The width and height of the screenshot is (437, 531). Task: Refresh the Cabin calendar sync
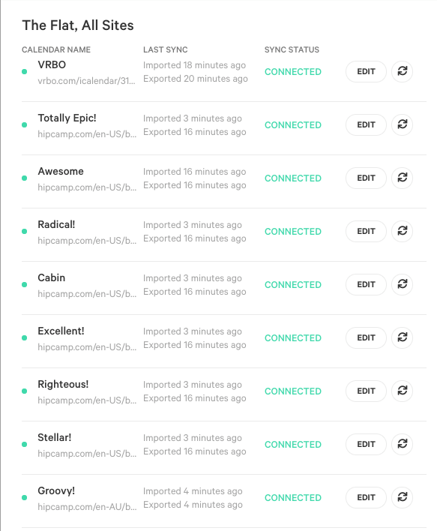(x=402, y=284)
